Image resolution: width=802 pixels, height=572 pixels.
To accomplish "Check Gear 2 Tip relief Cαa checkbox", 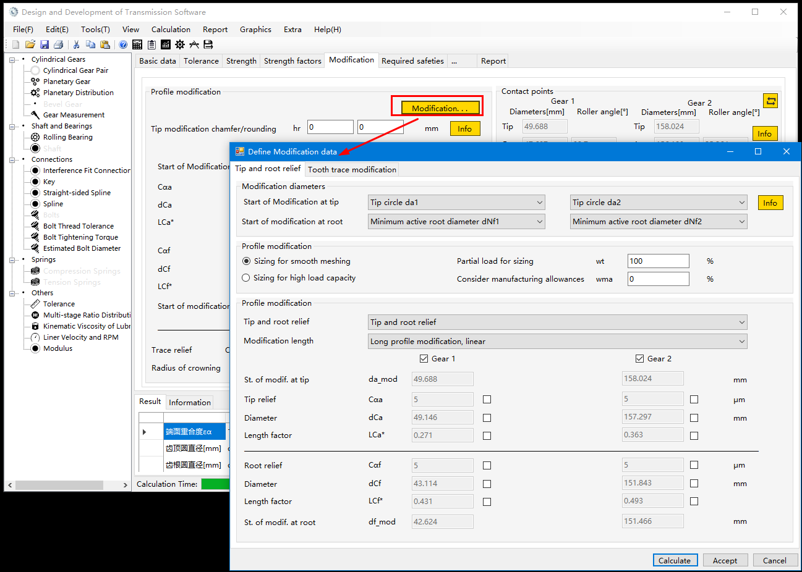I will [694, 400].
